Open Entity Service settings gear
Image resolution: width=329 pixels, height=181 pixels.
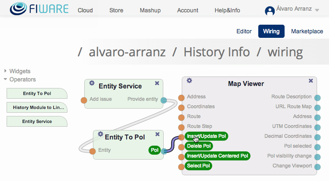point(92,83)
